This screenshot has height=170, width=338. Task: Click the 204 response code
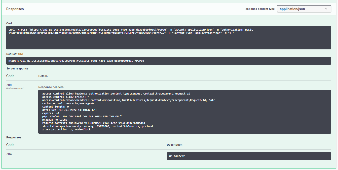coord(9,154)
